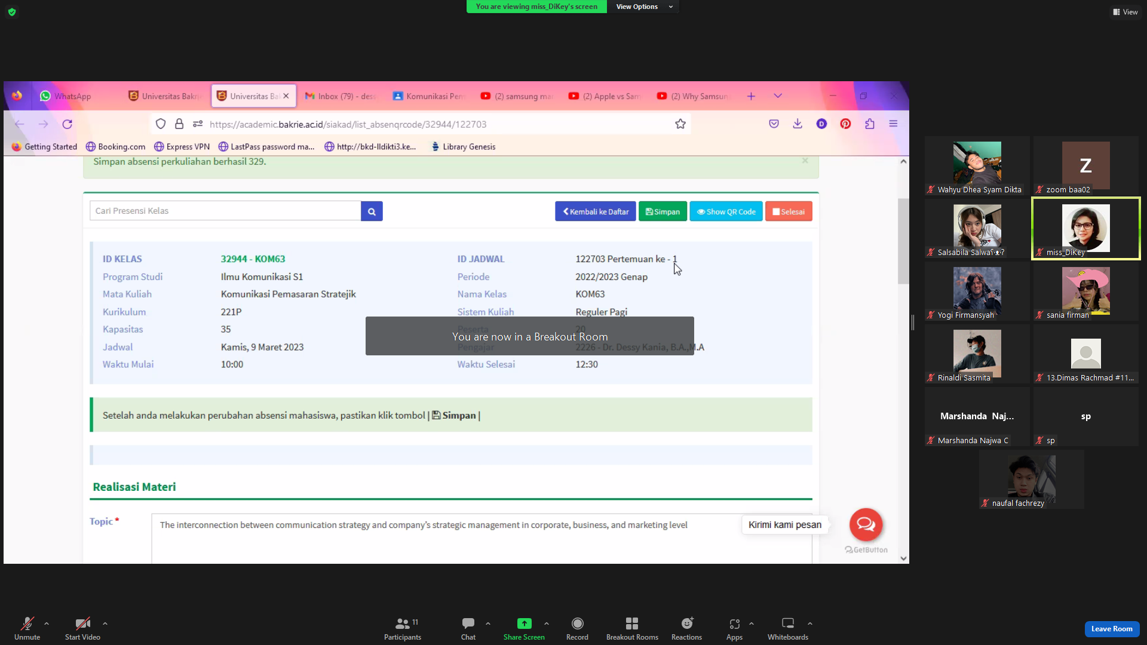Screen dimensions: 1147x645
Task: Open Whiteboards
Action: (x=788, y=628)
